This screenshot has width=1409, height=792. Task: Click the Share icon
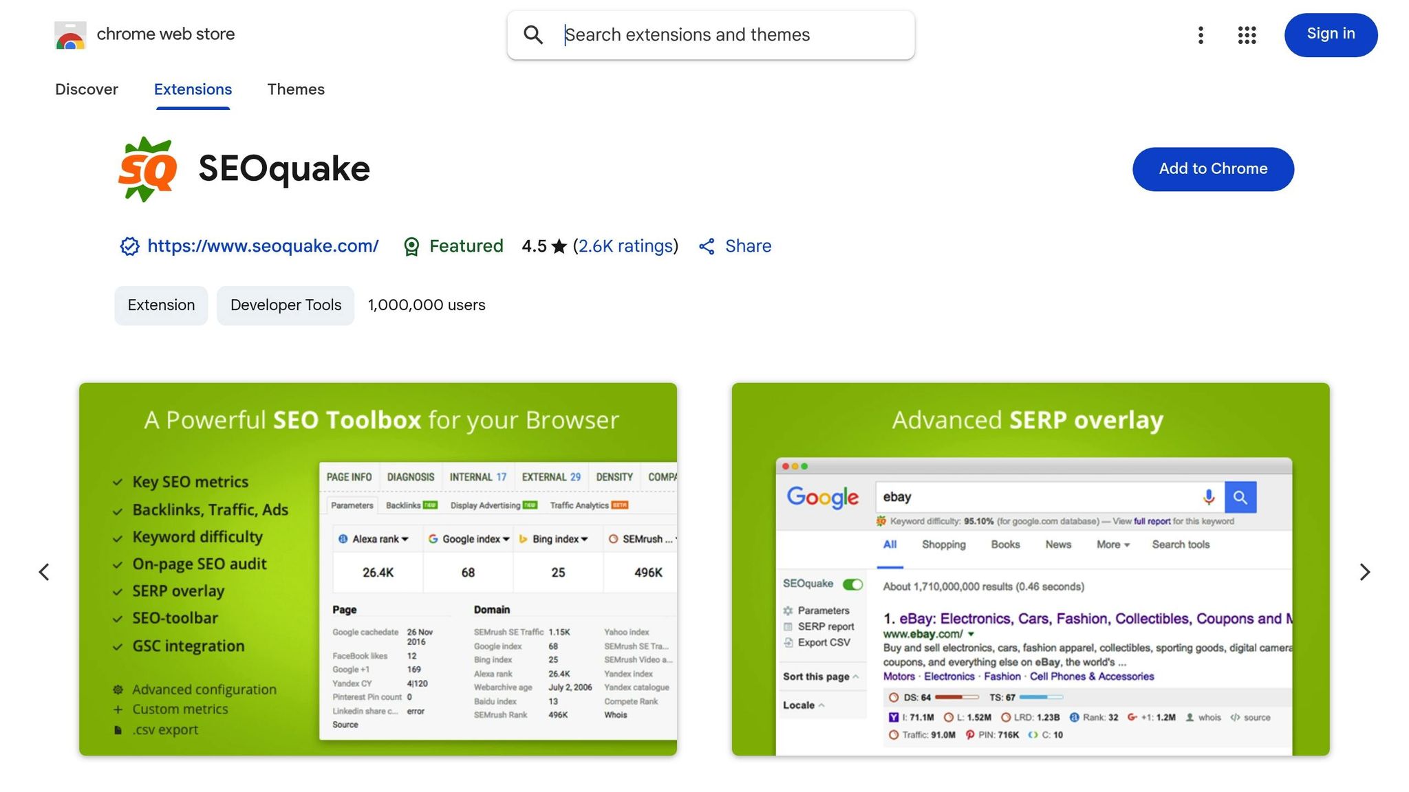click(x=707, y=246)
